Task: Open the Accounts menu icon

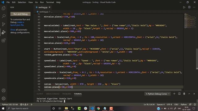Action: click(x=3, y=90)
